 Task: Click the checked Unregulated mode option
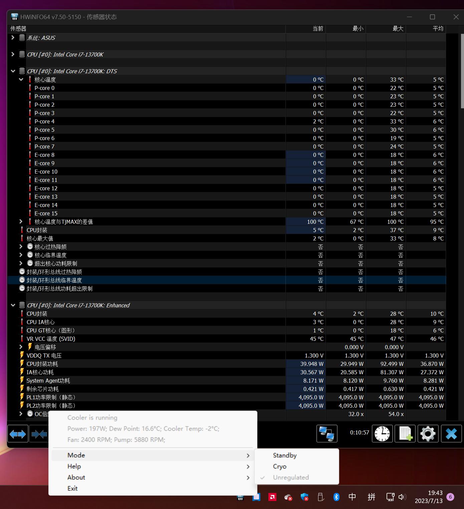(291, 477)
